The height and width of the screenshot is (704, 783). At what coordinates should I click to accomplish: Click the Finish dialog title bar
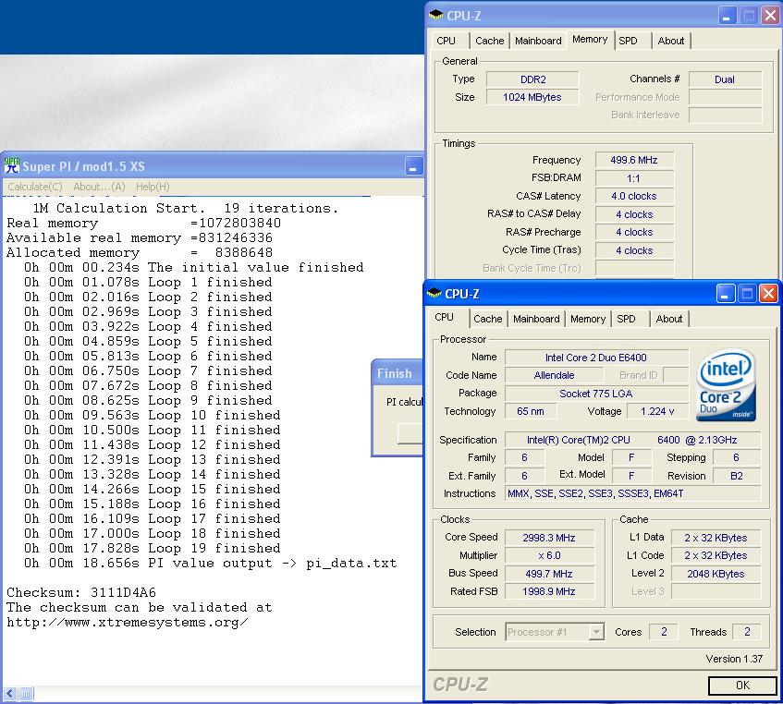(398, 373)
